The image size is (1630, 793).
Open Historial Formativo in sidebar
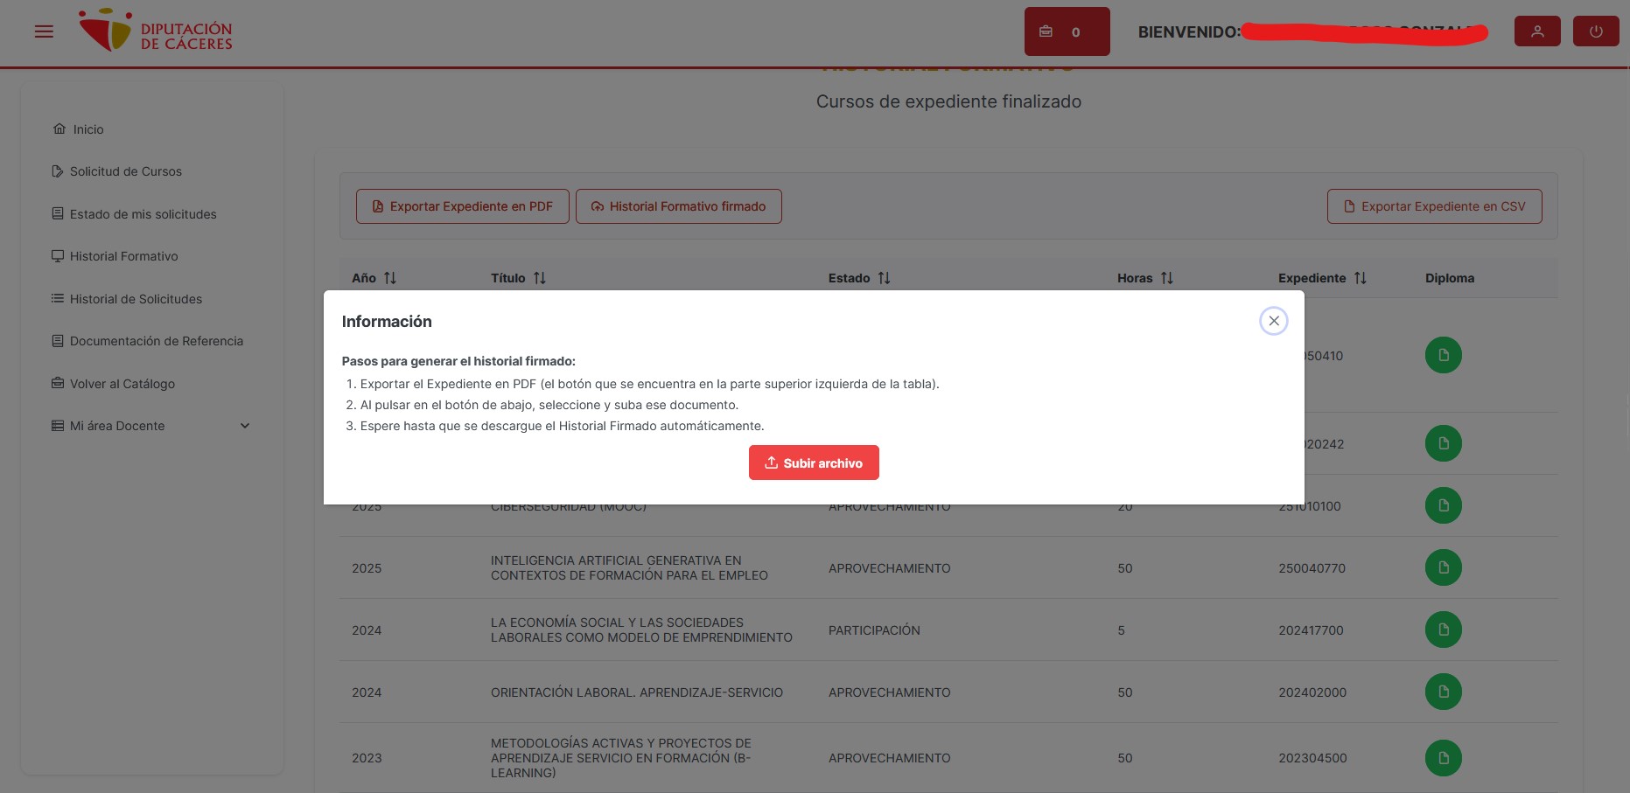[123, 256]
